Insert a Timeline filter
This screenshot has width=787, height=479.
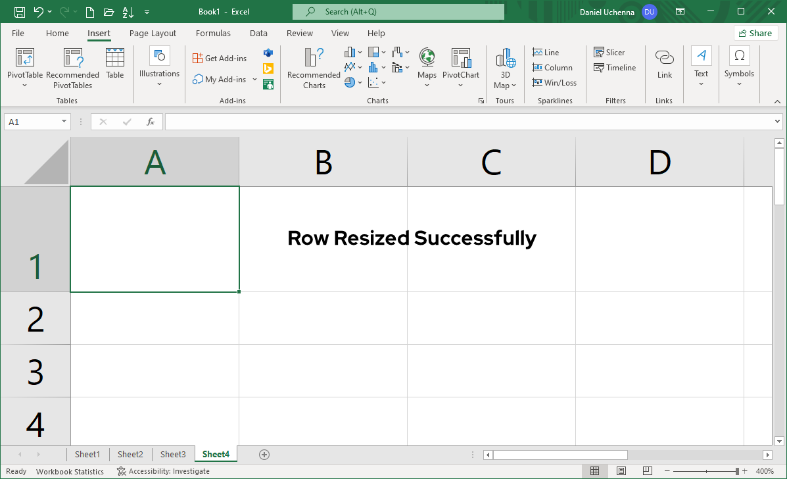[x=614, y=67]
